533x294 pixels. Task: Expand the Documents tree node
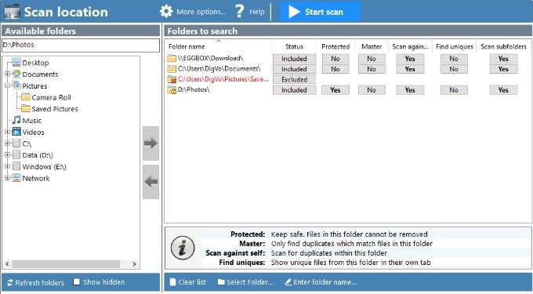pyautogui.click(x=8, y=74)
